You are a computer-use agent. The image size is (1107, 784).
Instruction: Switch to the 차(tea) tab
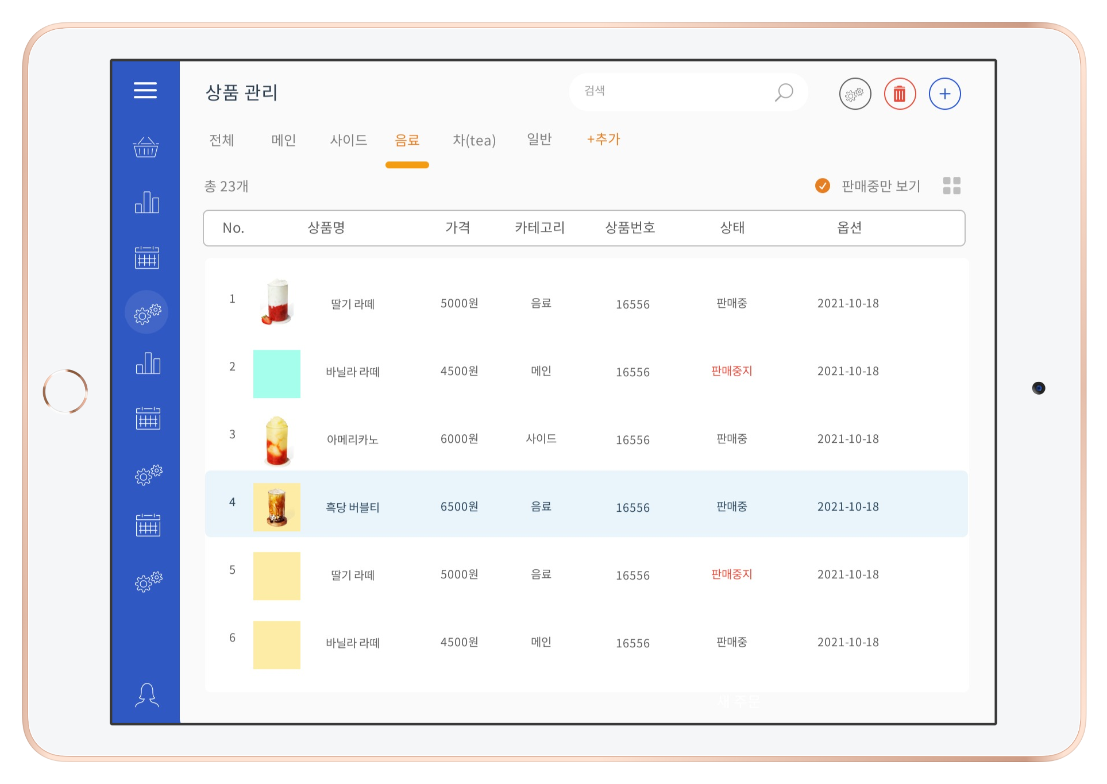(474, 140)
